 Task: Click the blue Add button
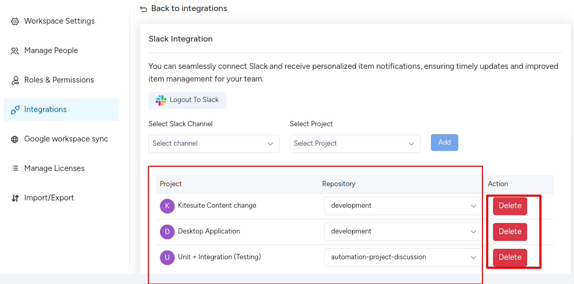tap(445, 143)
